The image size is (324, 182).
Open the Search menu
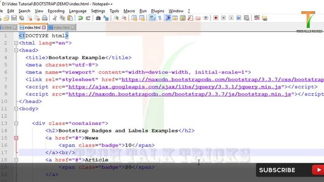click(x=24, y=11)
